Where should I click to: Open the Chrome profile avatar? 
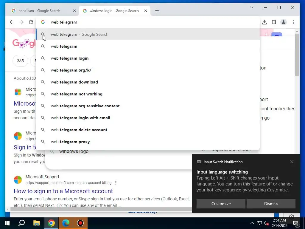[284, 22]
